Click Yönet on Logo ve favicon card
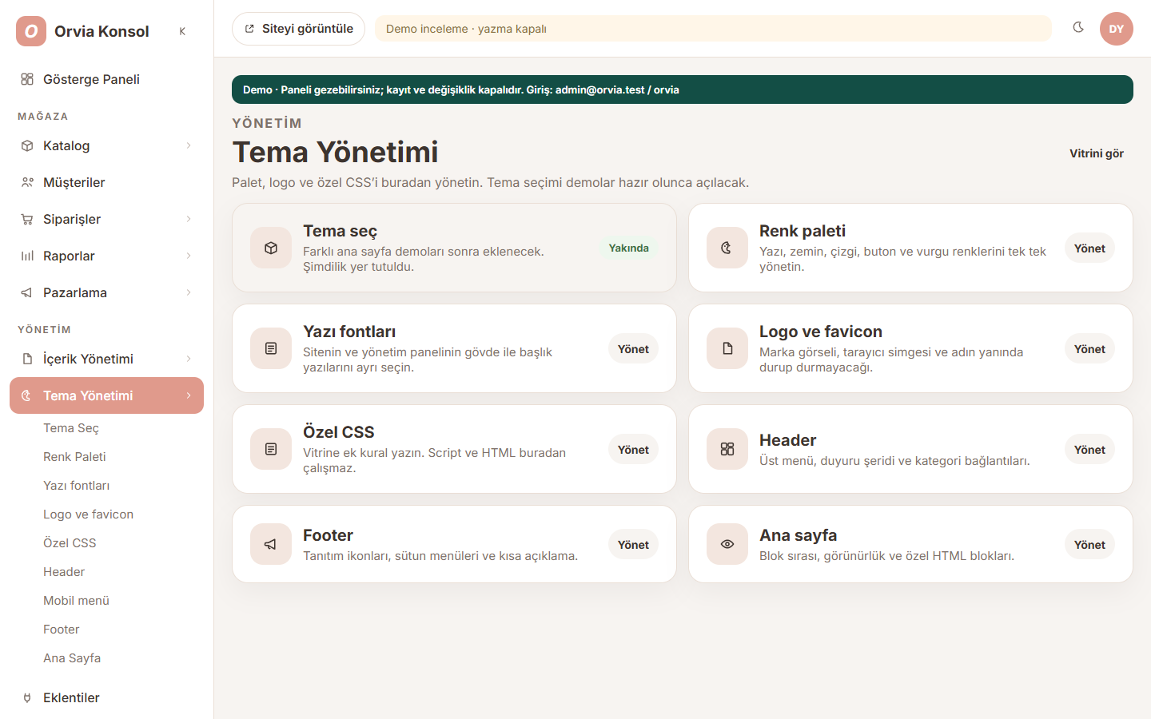The height and width of the screenshot is (719, 1151). tap(1089, 349)
